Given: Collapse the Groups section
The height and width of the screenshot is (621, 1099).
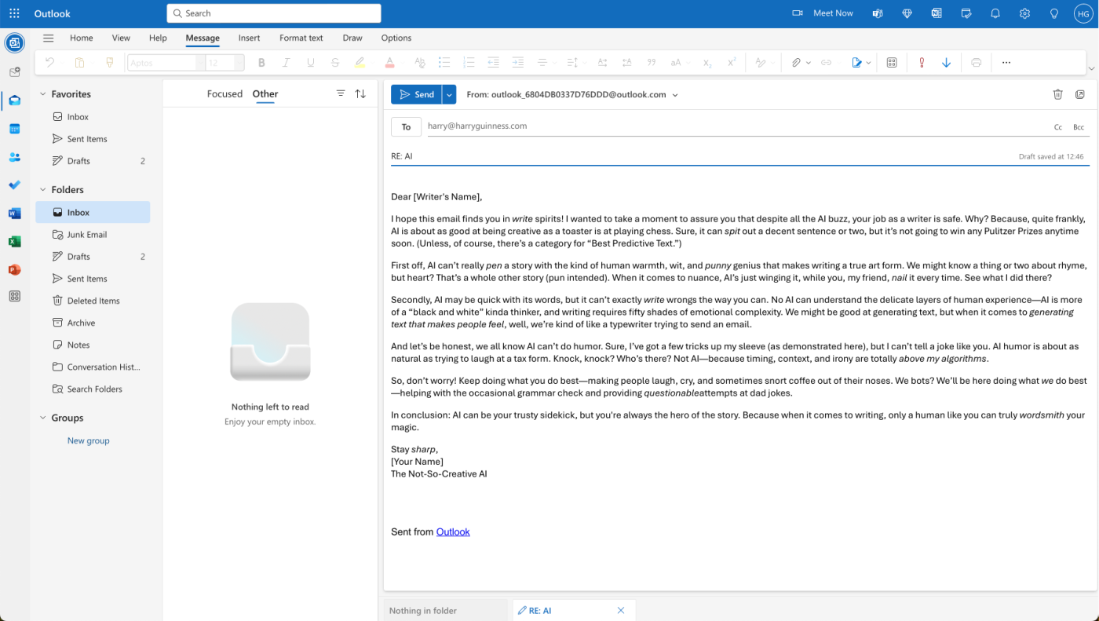Looking at the screenshot, I should [x=43, y=418].
